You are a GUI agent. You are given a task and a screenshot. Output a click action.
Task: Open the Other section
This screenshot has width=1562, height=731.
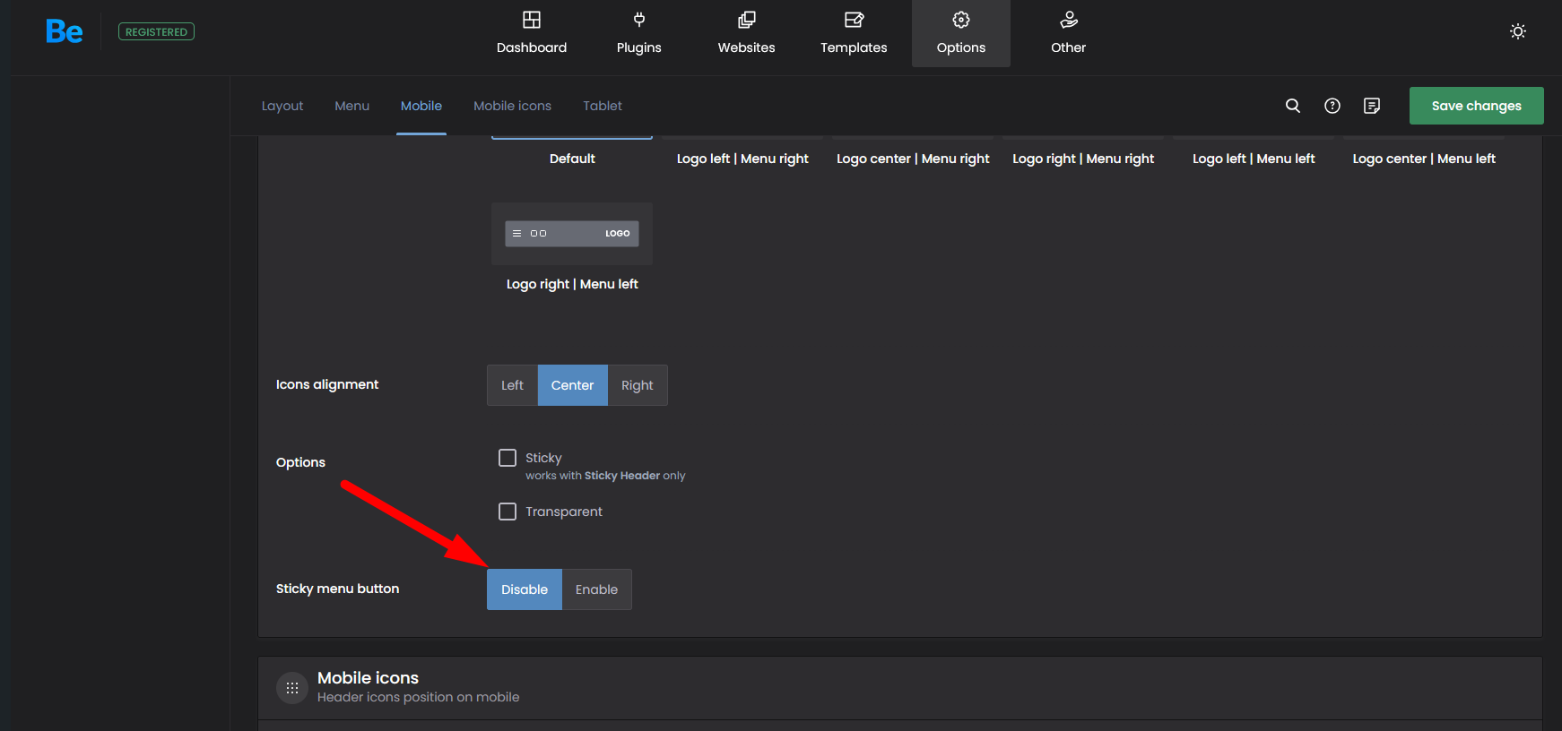point(1068,33)
